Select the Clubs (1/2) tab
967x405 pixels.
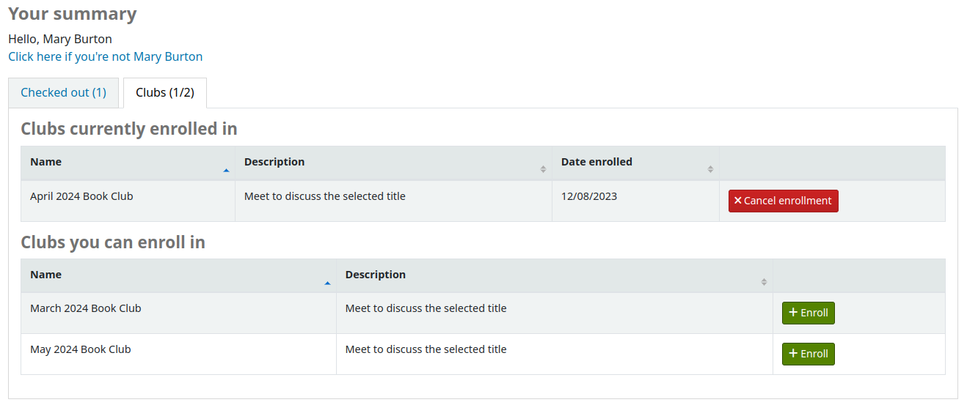click(x=165, y=92)
